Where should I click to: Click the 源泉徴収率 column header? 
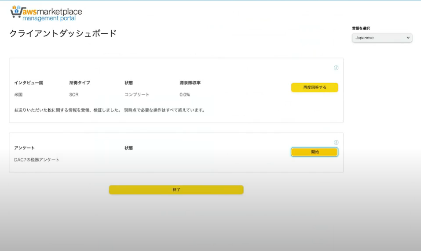[190, 83]
